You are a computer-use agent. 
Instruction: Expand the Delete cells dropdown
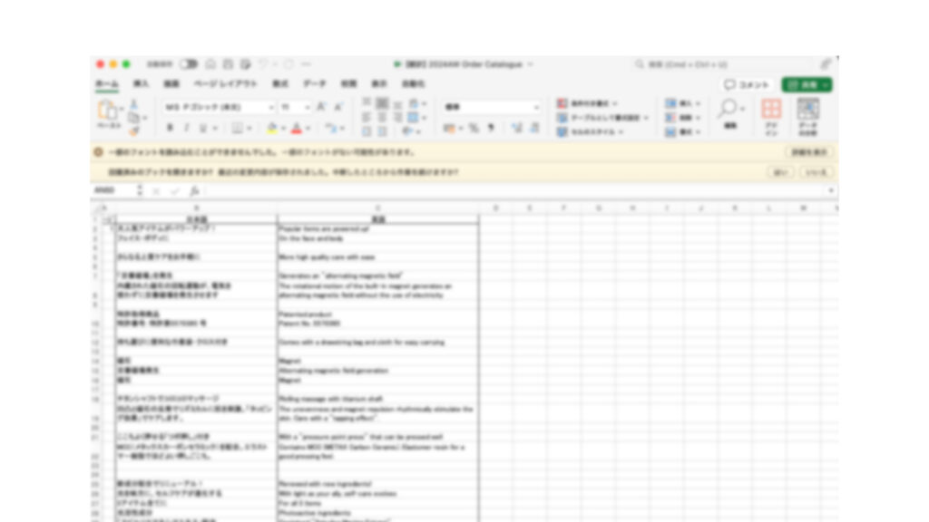699,118
